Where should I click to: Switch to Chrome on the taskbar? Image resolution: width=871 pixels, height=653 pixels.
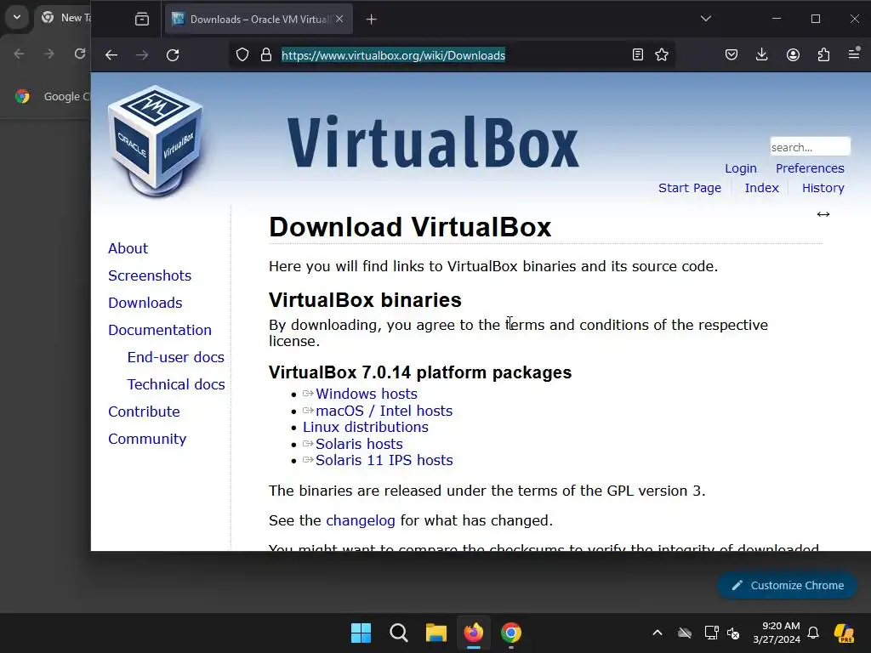click(x=511, y=633)
